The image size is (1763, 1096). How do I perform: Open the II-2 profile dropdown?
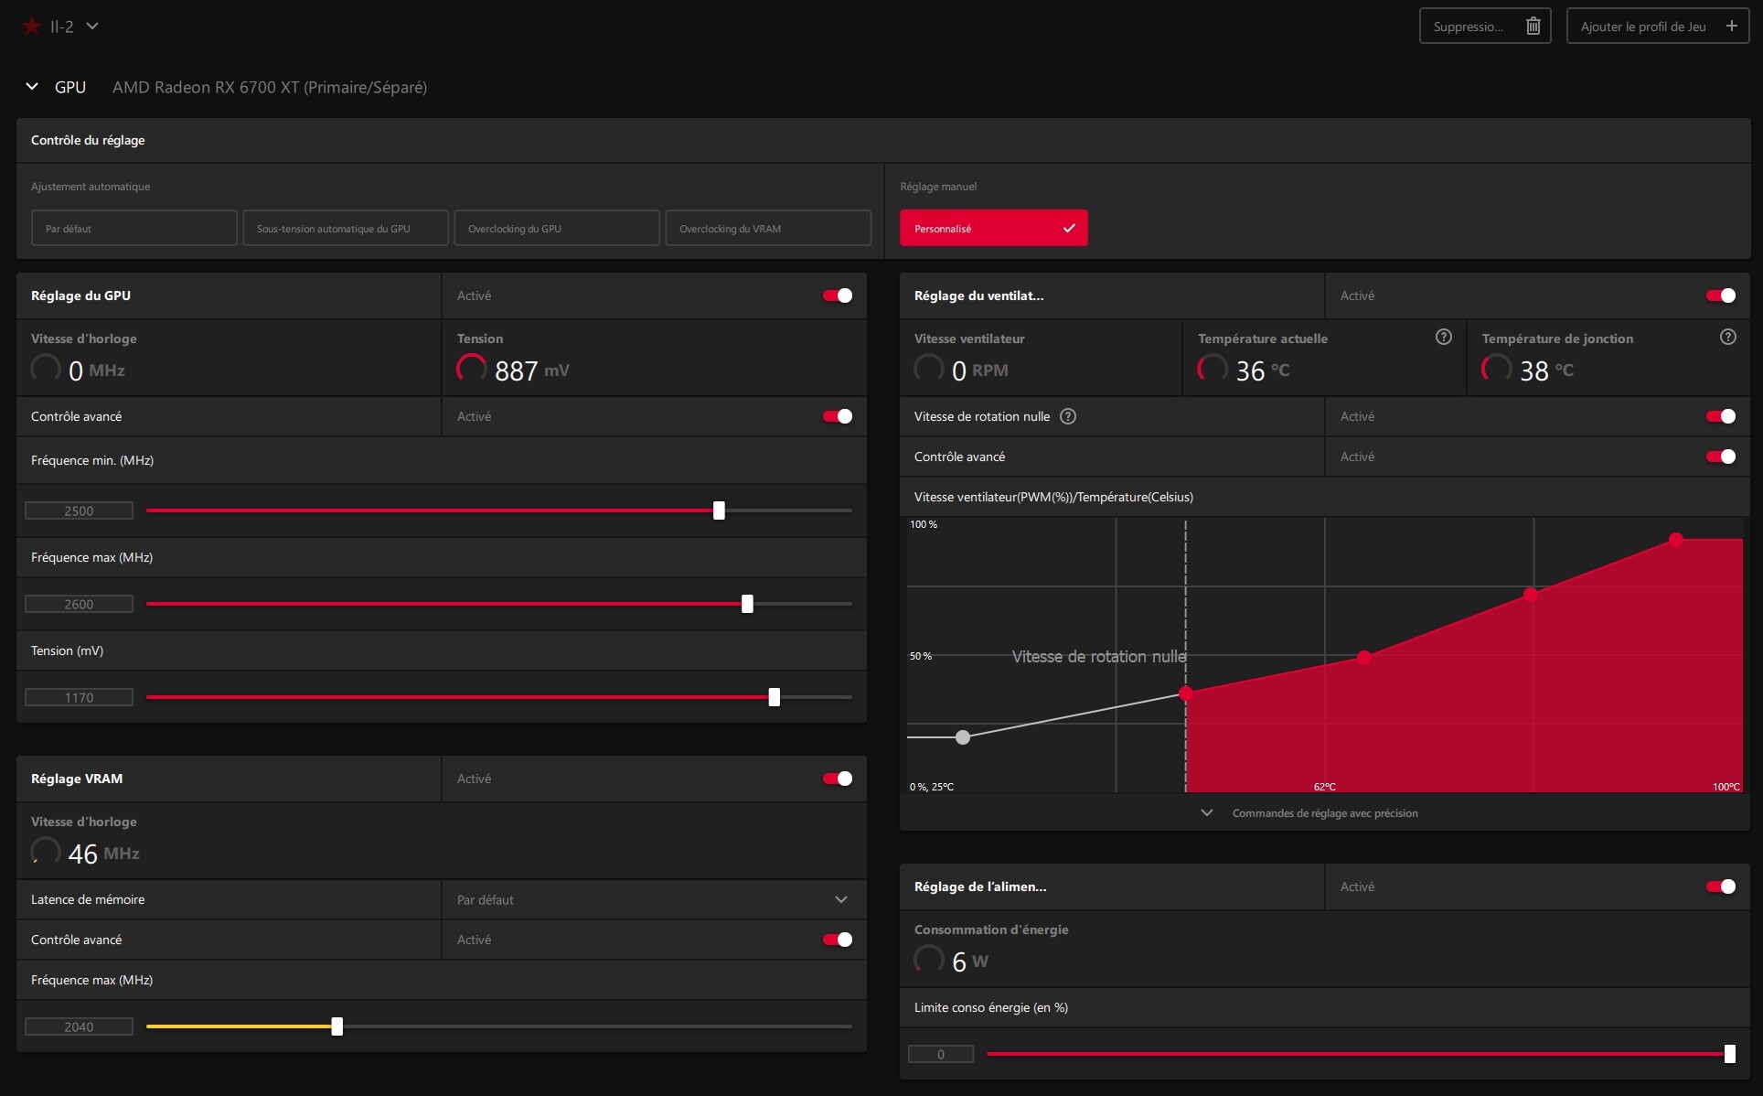92,27
